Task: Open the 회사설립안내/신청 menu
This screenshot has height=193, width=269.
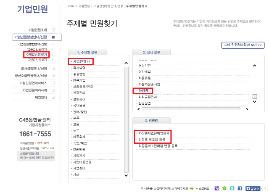Action: pyautogui.click(x=34, y=69)
